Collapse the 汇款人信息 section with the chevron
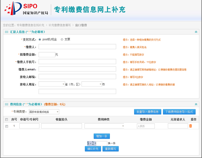The image size is (202, 158). 196,32
